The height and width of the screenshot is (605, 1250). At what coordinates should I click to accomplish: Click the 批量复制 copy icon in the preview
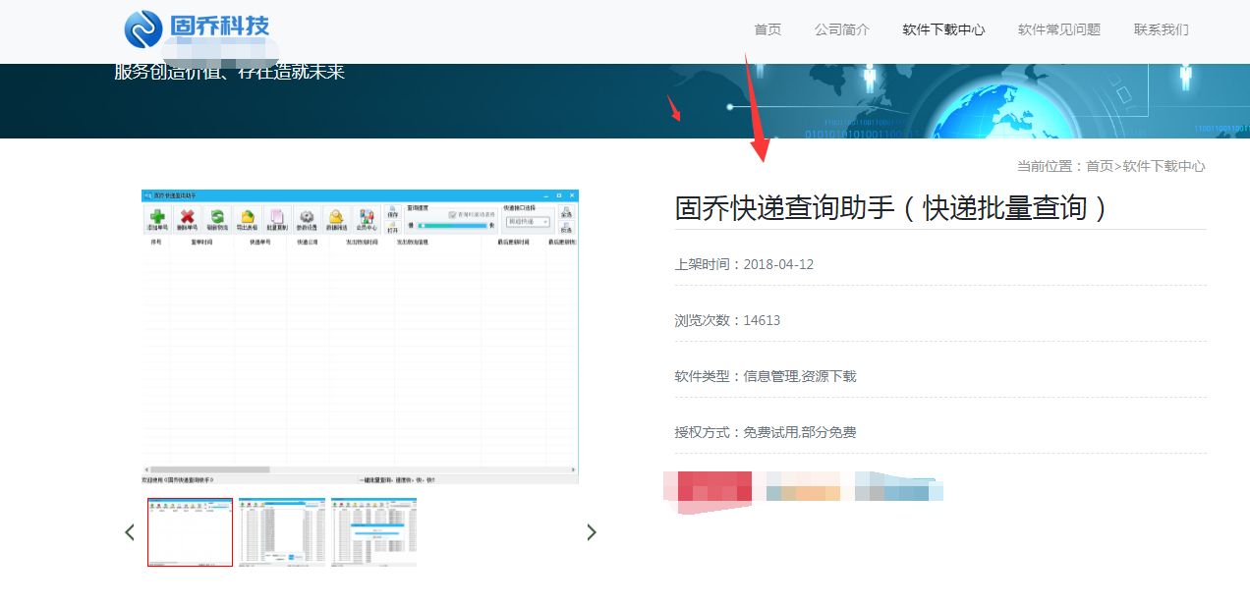click(276, 219)
